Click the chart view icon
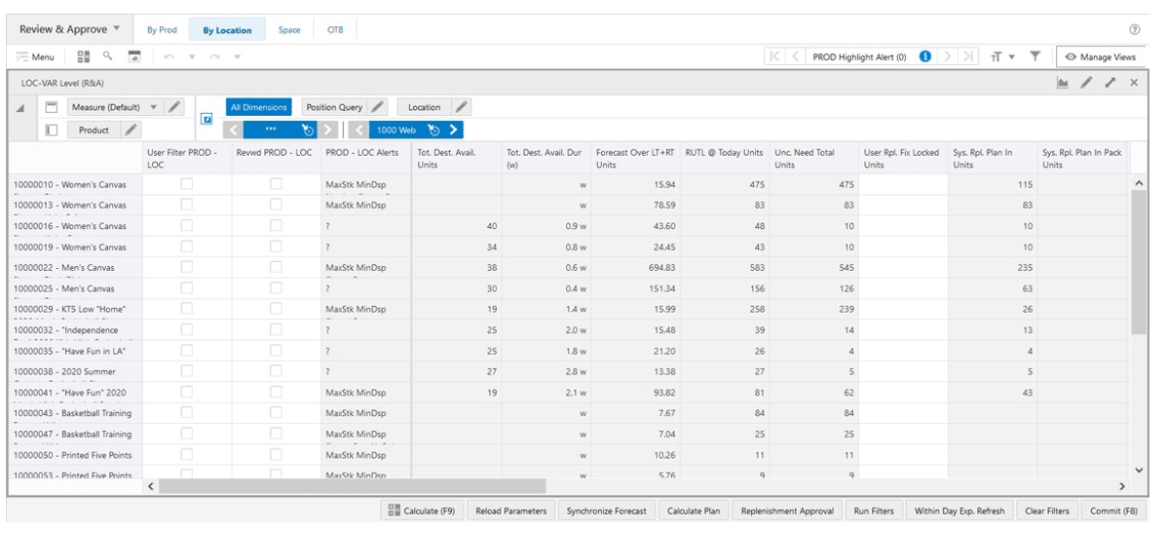This screenshot has width=1166, height=533. pos(1063,83)
